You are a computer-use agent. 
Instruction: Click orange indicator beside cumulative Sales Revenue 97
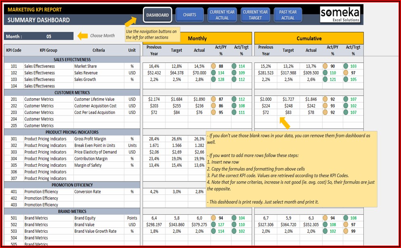(x=346, y=73)
